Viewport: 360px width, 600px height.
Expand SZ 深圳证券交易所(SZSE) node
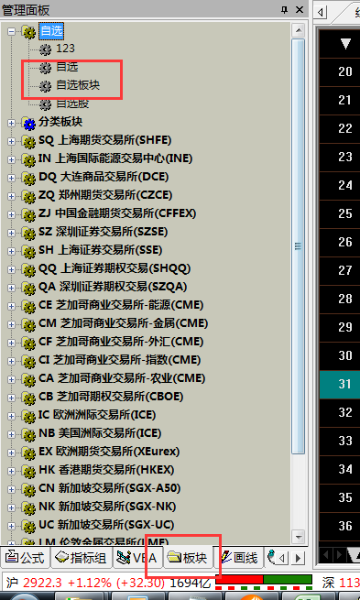click(x=12, y=233)
